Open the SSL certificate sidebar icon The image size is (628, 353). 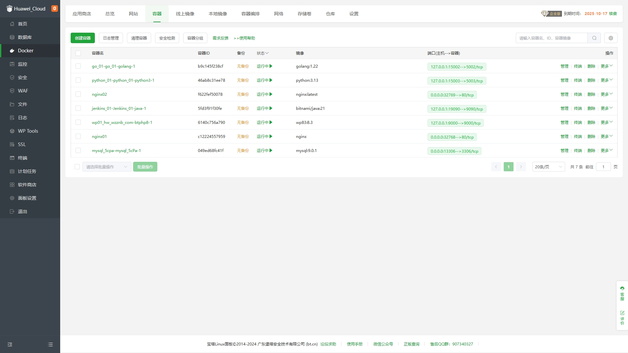pos(12,144)
